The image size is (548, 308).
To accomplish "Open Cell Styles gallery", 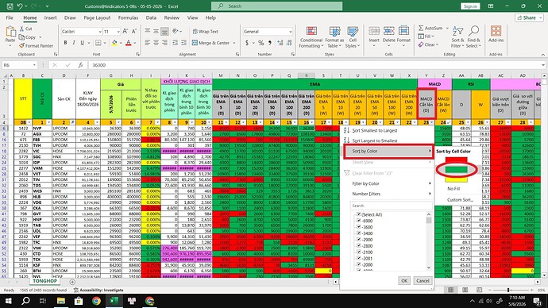I will coord(353,37).
